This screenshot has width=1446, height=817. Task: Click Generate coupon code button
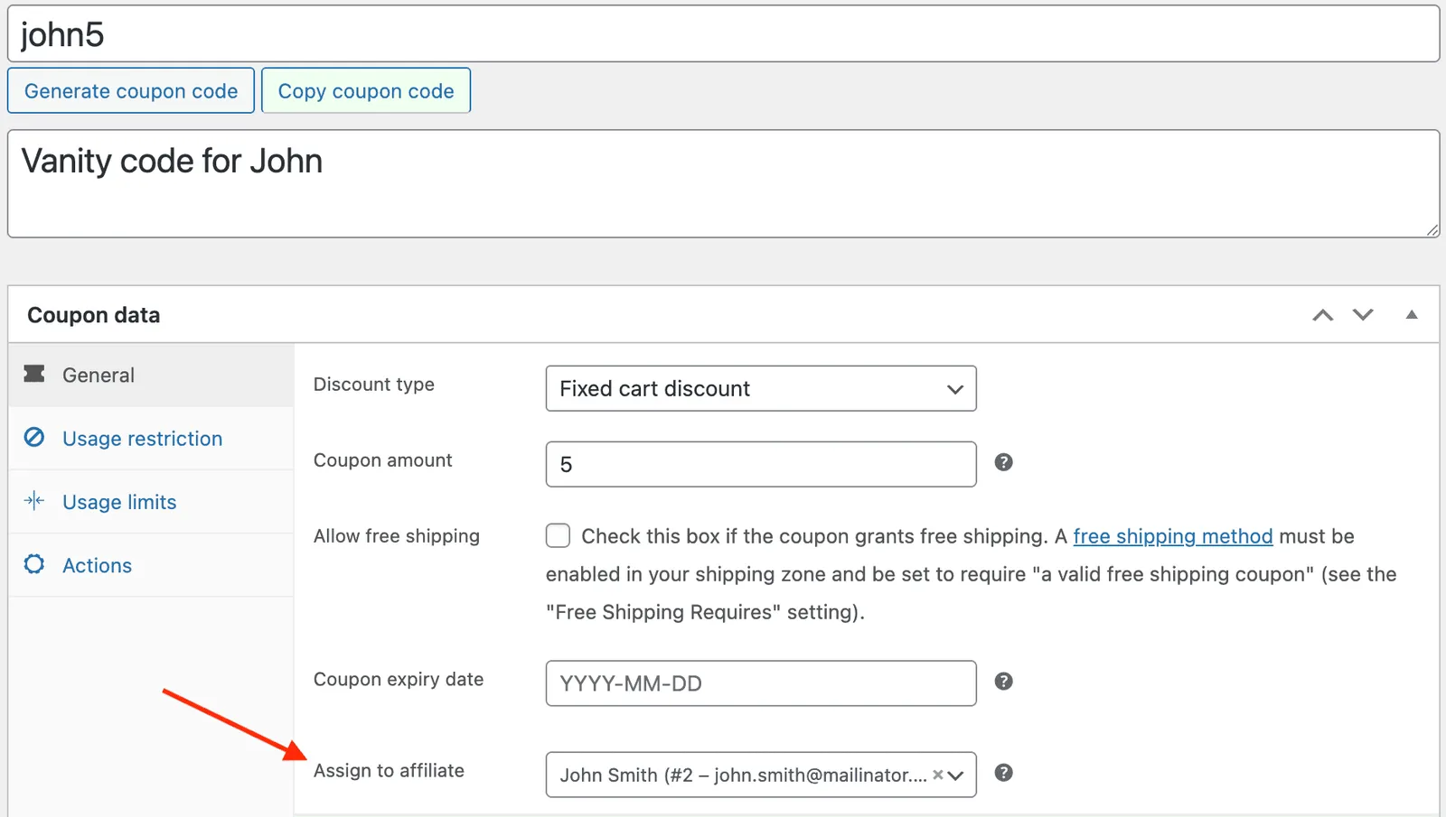click(131, 91)
